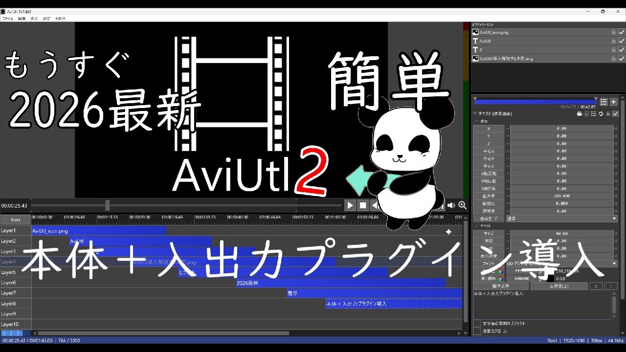Screen dimensions: 626x352
Task: Click the lock icon on the AviUtl text row
Action: tap(613, 41)
